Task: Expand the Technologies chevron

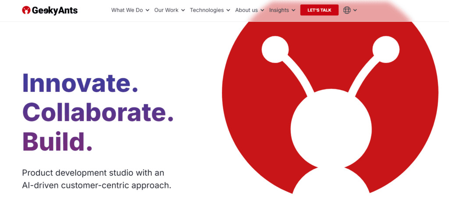Action: click(x=228, y=10)
